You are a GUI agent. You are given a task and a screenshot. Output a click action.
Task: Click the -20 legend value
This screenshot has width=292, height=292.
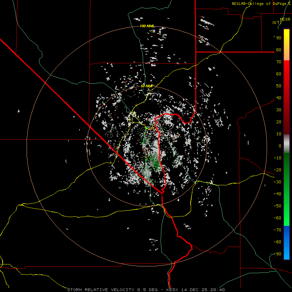click(x=277, y=170)
